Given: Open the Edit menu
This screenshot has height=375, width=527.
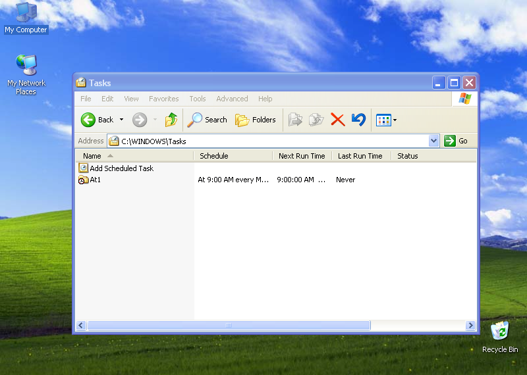Looking at the screenshot, I should click(x=107, y=99).
